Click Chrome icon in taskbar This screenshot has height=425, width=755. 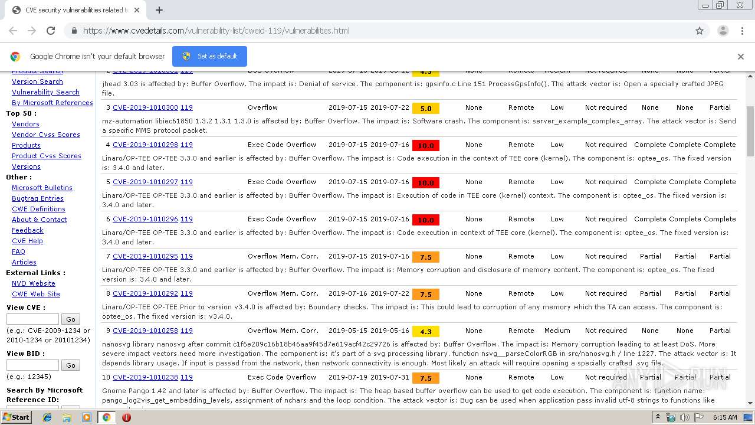pyautogui.click(x=106, y=417)
